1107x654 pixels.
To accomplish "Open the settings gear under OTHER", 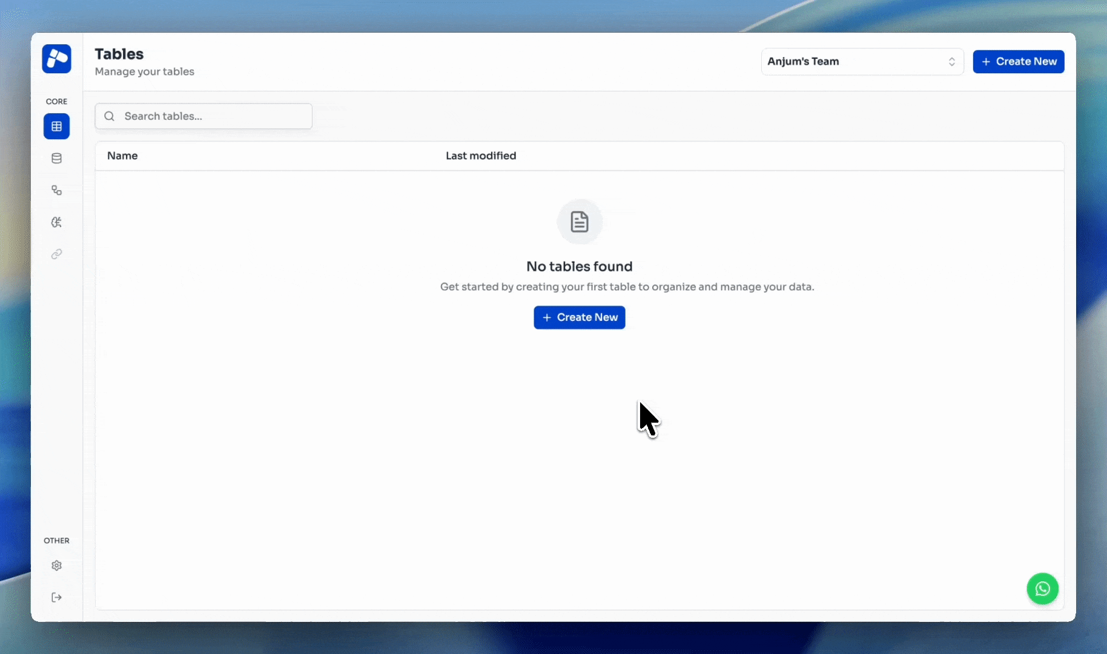I will [x=56, y=566].
